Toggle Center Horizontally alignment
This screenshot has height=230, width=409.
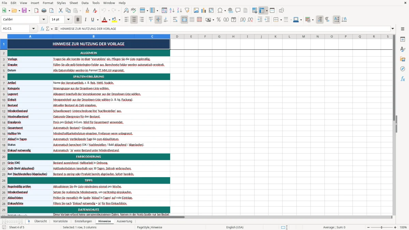pyautogui.click(x=134, y=20)
